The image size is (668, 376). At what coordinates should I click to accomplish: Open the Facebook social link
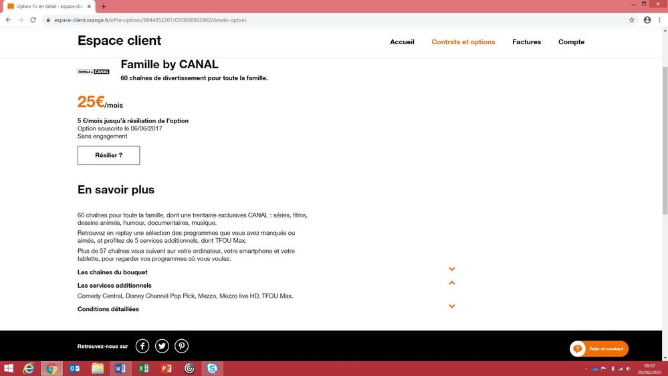[142, 346]
